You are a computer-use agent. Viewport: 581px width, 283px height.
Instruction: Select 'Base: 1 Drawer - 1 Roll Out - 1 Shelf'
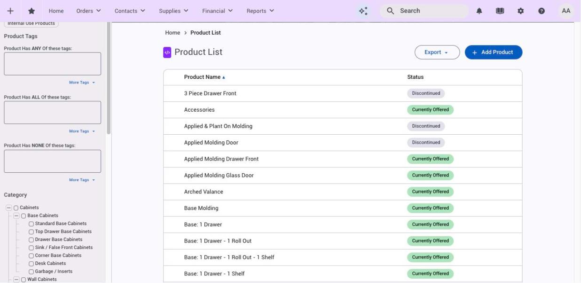click(343, 258)
